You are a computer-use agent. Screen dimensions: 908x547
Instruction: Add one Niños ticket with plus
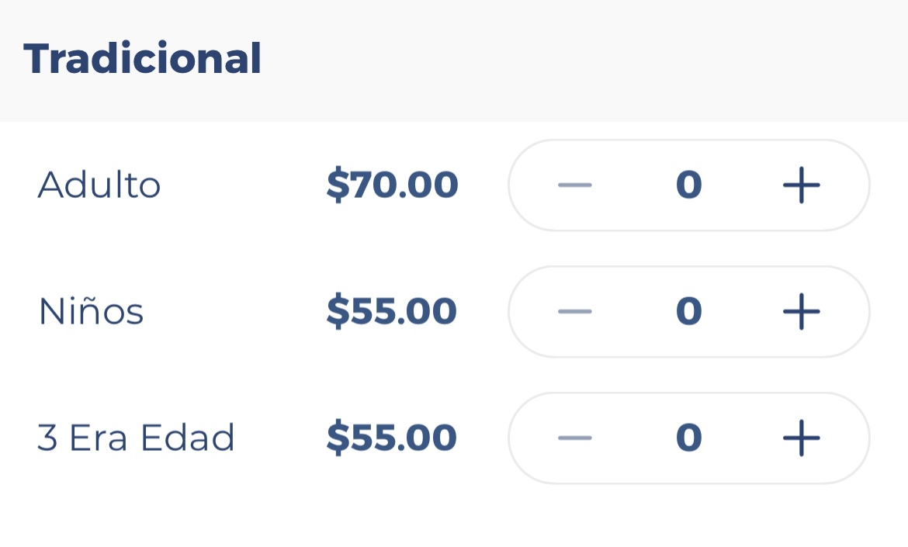tap(801, 312)
